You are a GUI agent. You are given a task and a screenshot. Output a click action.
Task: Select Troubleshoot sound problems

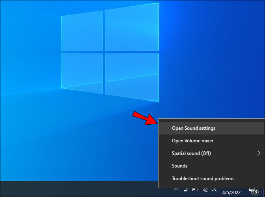pyautogui.click(x=211, y=179)
